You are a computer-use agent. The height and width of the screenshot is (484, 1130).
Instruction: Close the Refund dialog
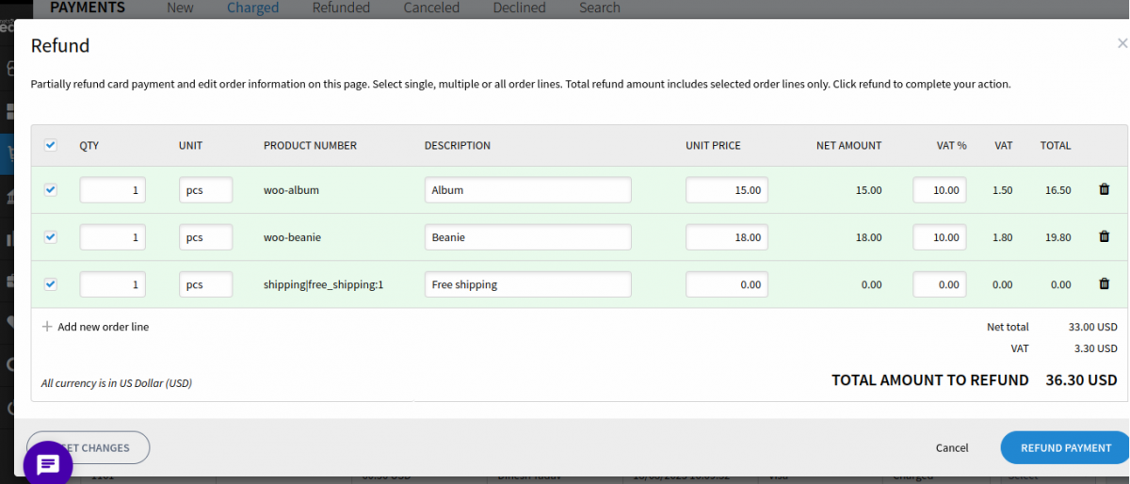pyautogui.click(x=1122, y=43)
